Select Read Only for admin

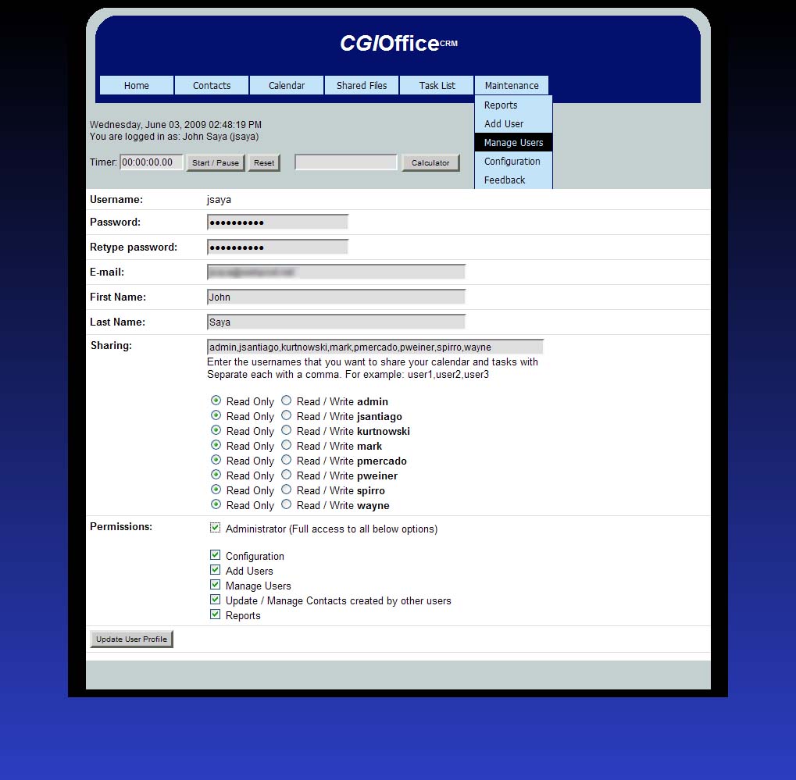coord(216,401)
